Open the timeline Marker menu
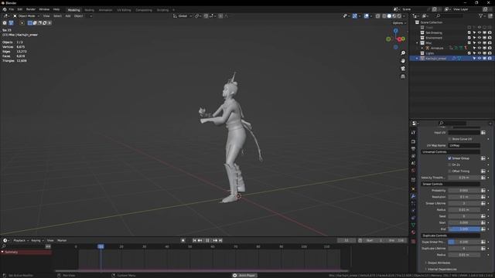 click(62, 240)
